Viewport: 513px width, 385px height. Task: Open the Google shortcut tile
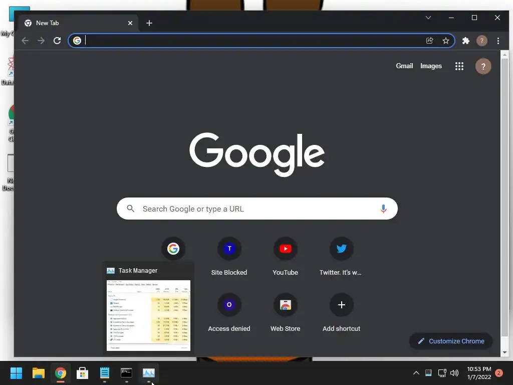(x=173, y=249)
